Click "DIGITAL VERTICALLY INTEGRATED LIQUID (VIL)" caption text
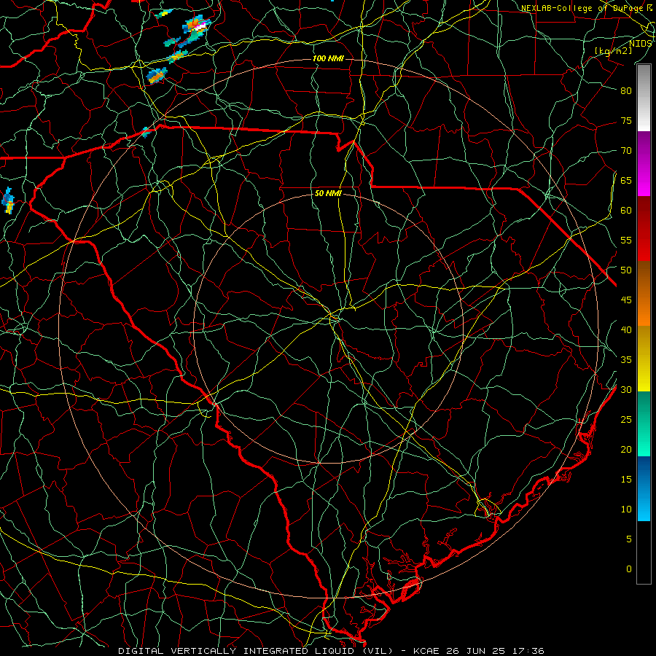 click(255, 651)
